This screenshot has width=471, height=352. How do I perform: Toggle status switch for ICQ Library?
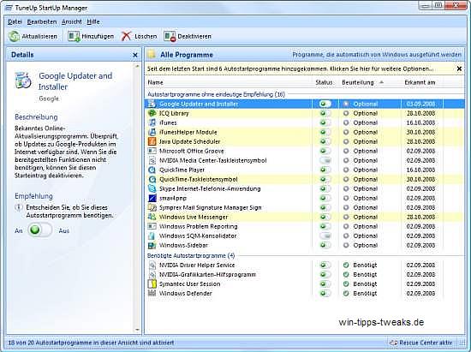(325, 113)
